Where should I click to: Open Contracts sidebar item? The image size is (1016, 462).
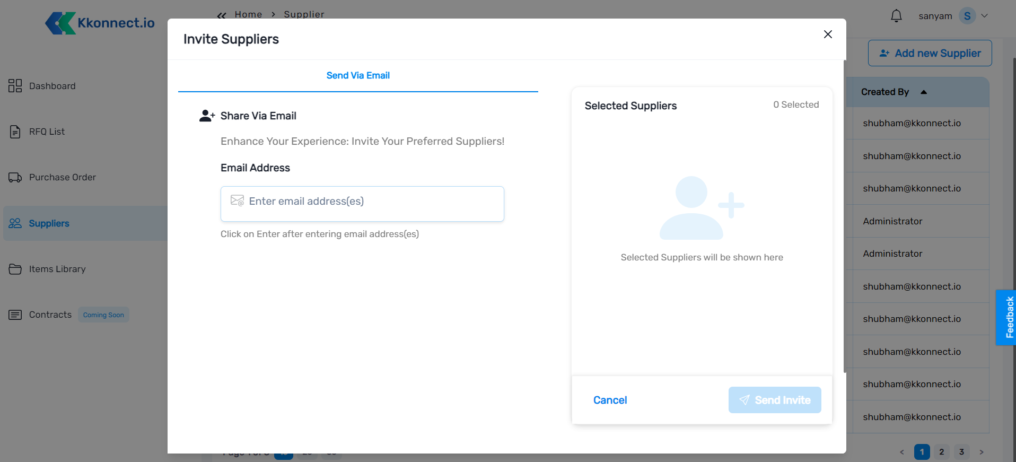pyautogui.click(x=50, y=315)
